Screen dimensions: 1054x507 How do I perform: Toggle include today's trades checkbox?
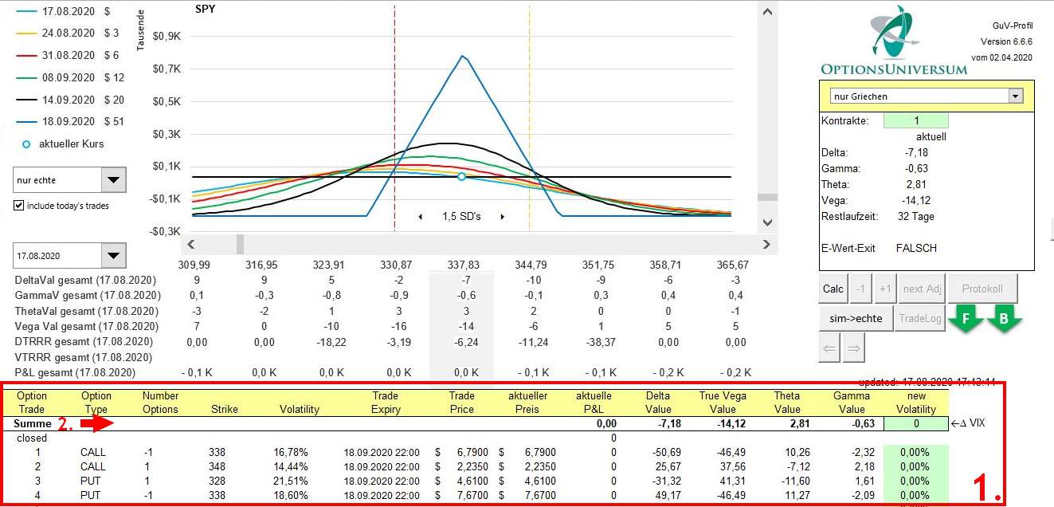(x=19, y=206)
